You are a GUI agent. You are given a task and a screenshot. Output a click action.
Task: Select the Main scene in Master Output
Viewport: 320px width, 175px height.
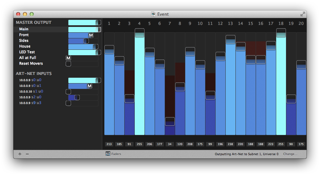coord(24,29)
